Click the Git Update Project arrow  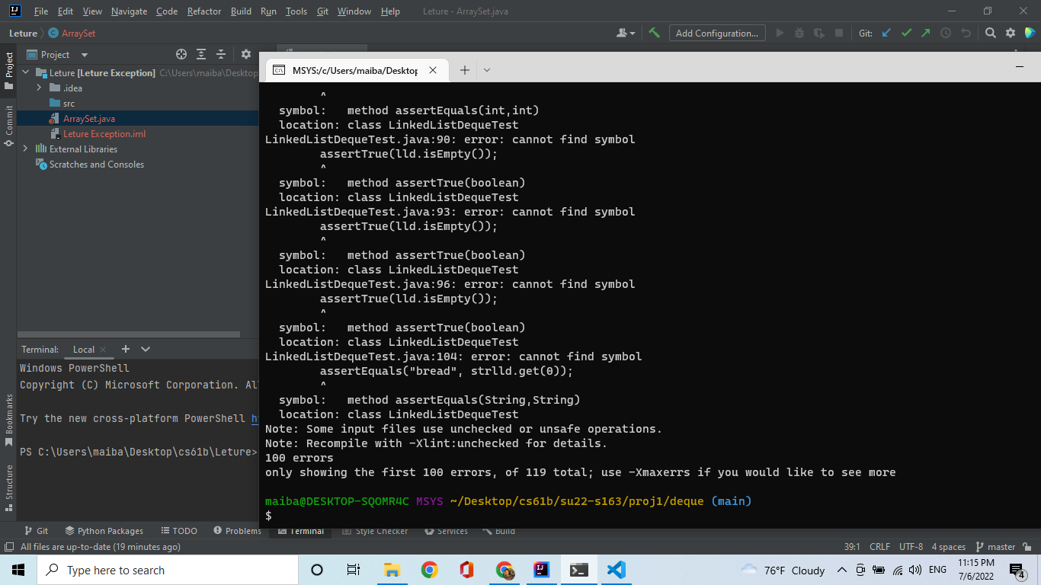tap(886, 33)
